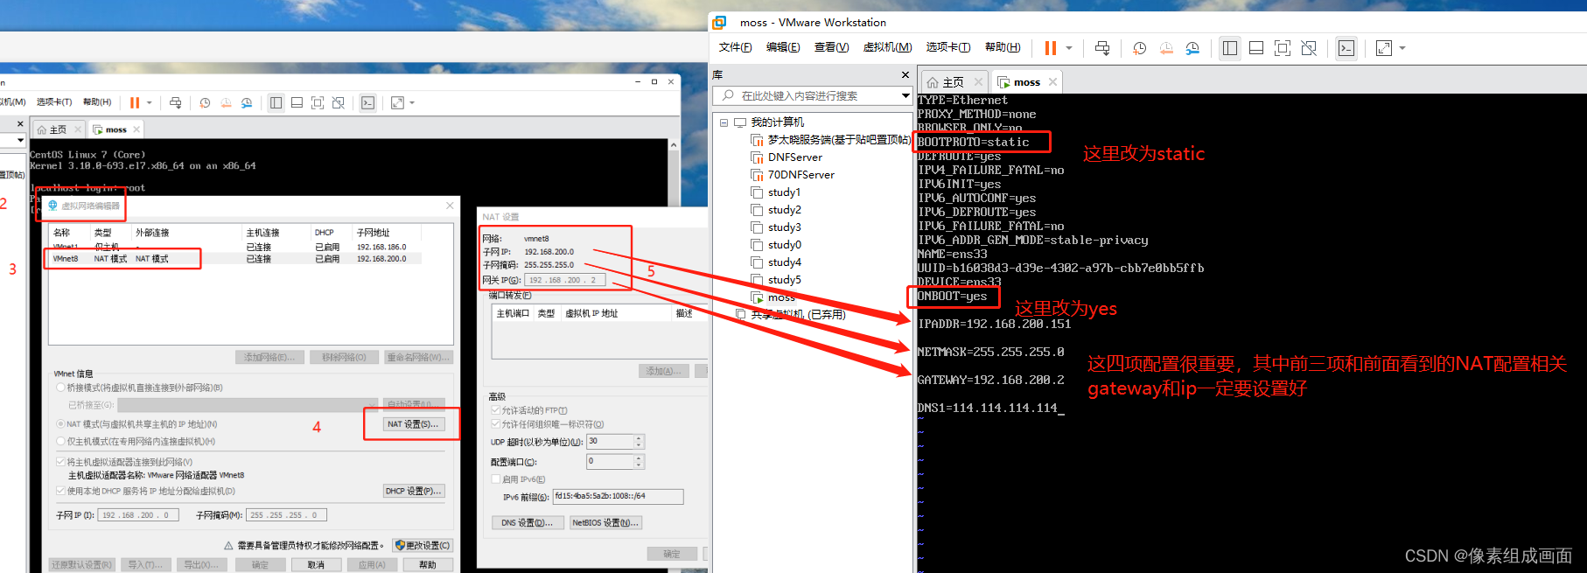Click take snapshot icon in left VMware window
Image resolution: width=1587 pixels, height=573 pixels.
click(205, 102)
